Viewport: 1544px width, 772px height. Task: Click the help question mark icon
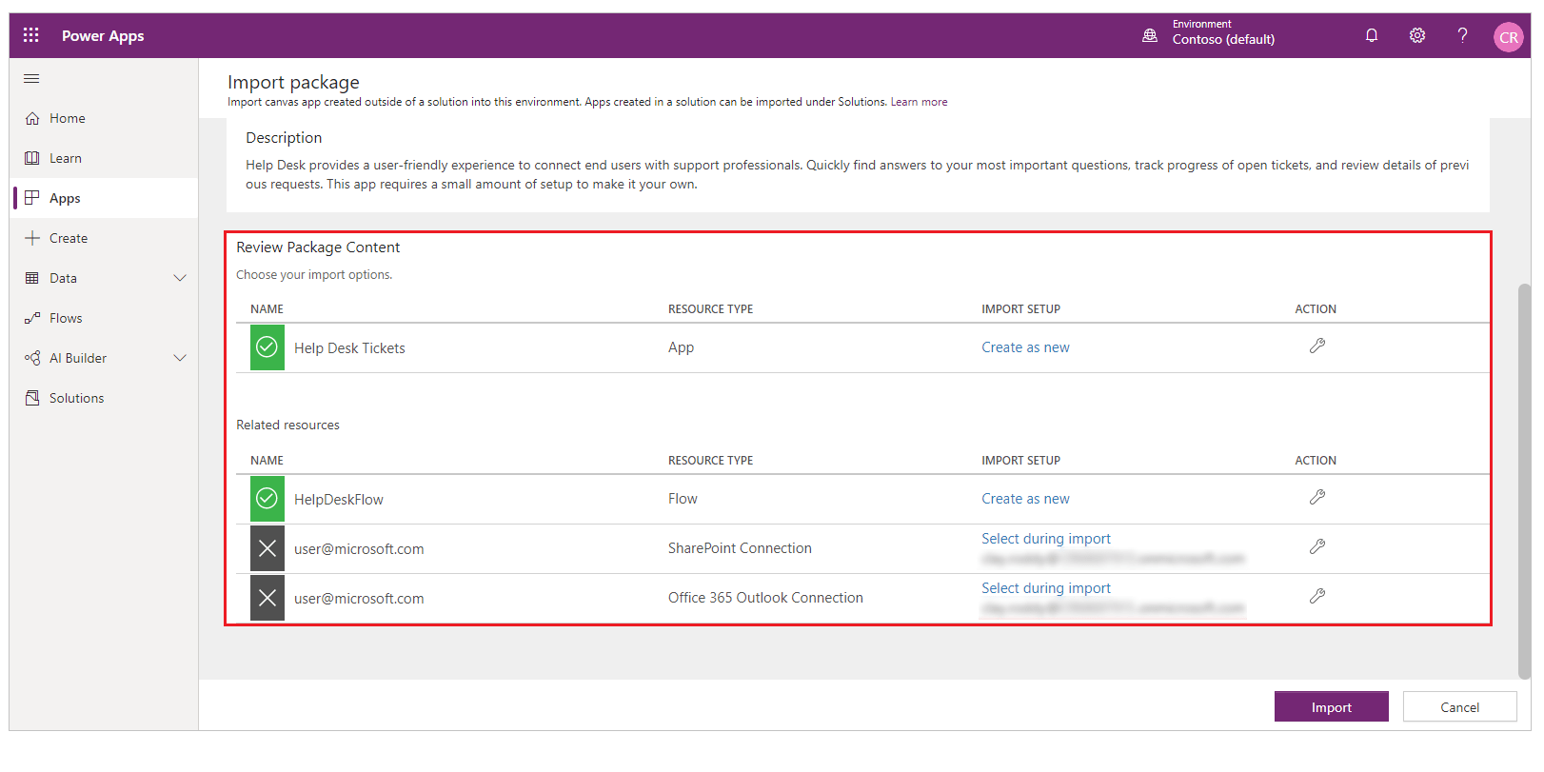point(1462,35)
